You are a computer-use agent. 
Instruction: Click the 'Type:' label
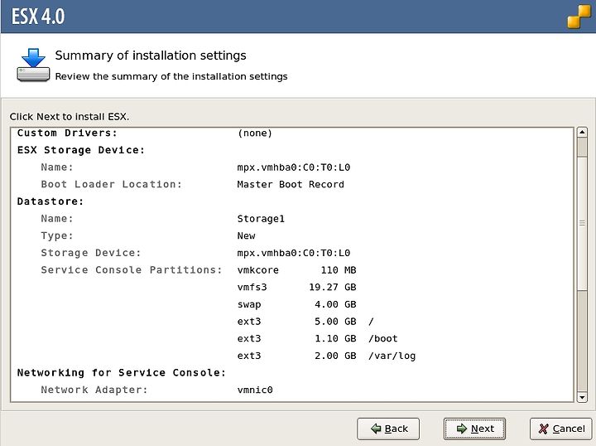(56, 235)
